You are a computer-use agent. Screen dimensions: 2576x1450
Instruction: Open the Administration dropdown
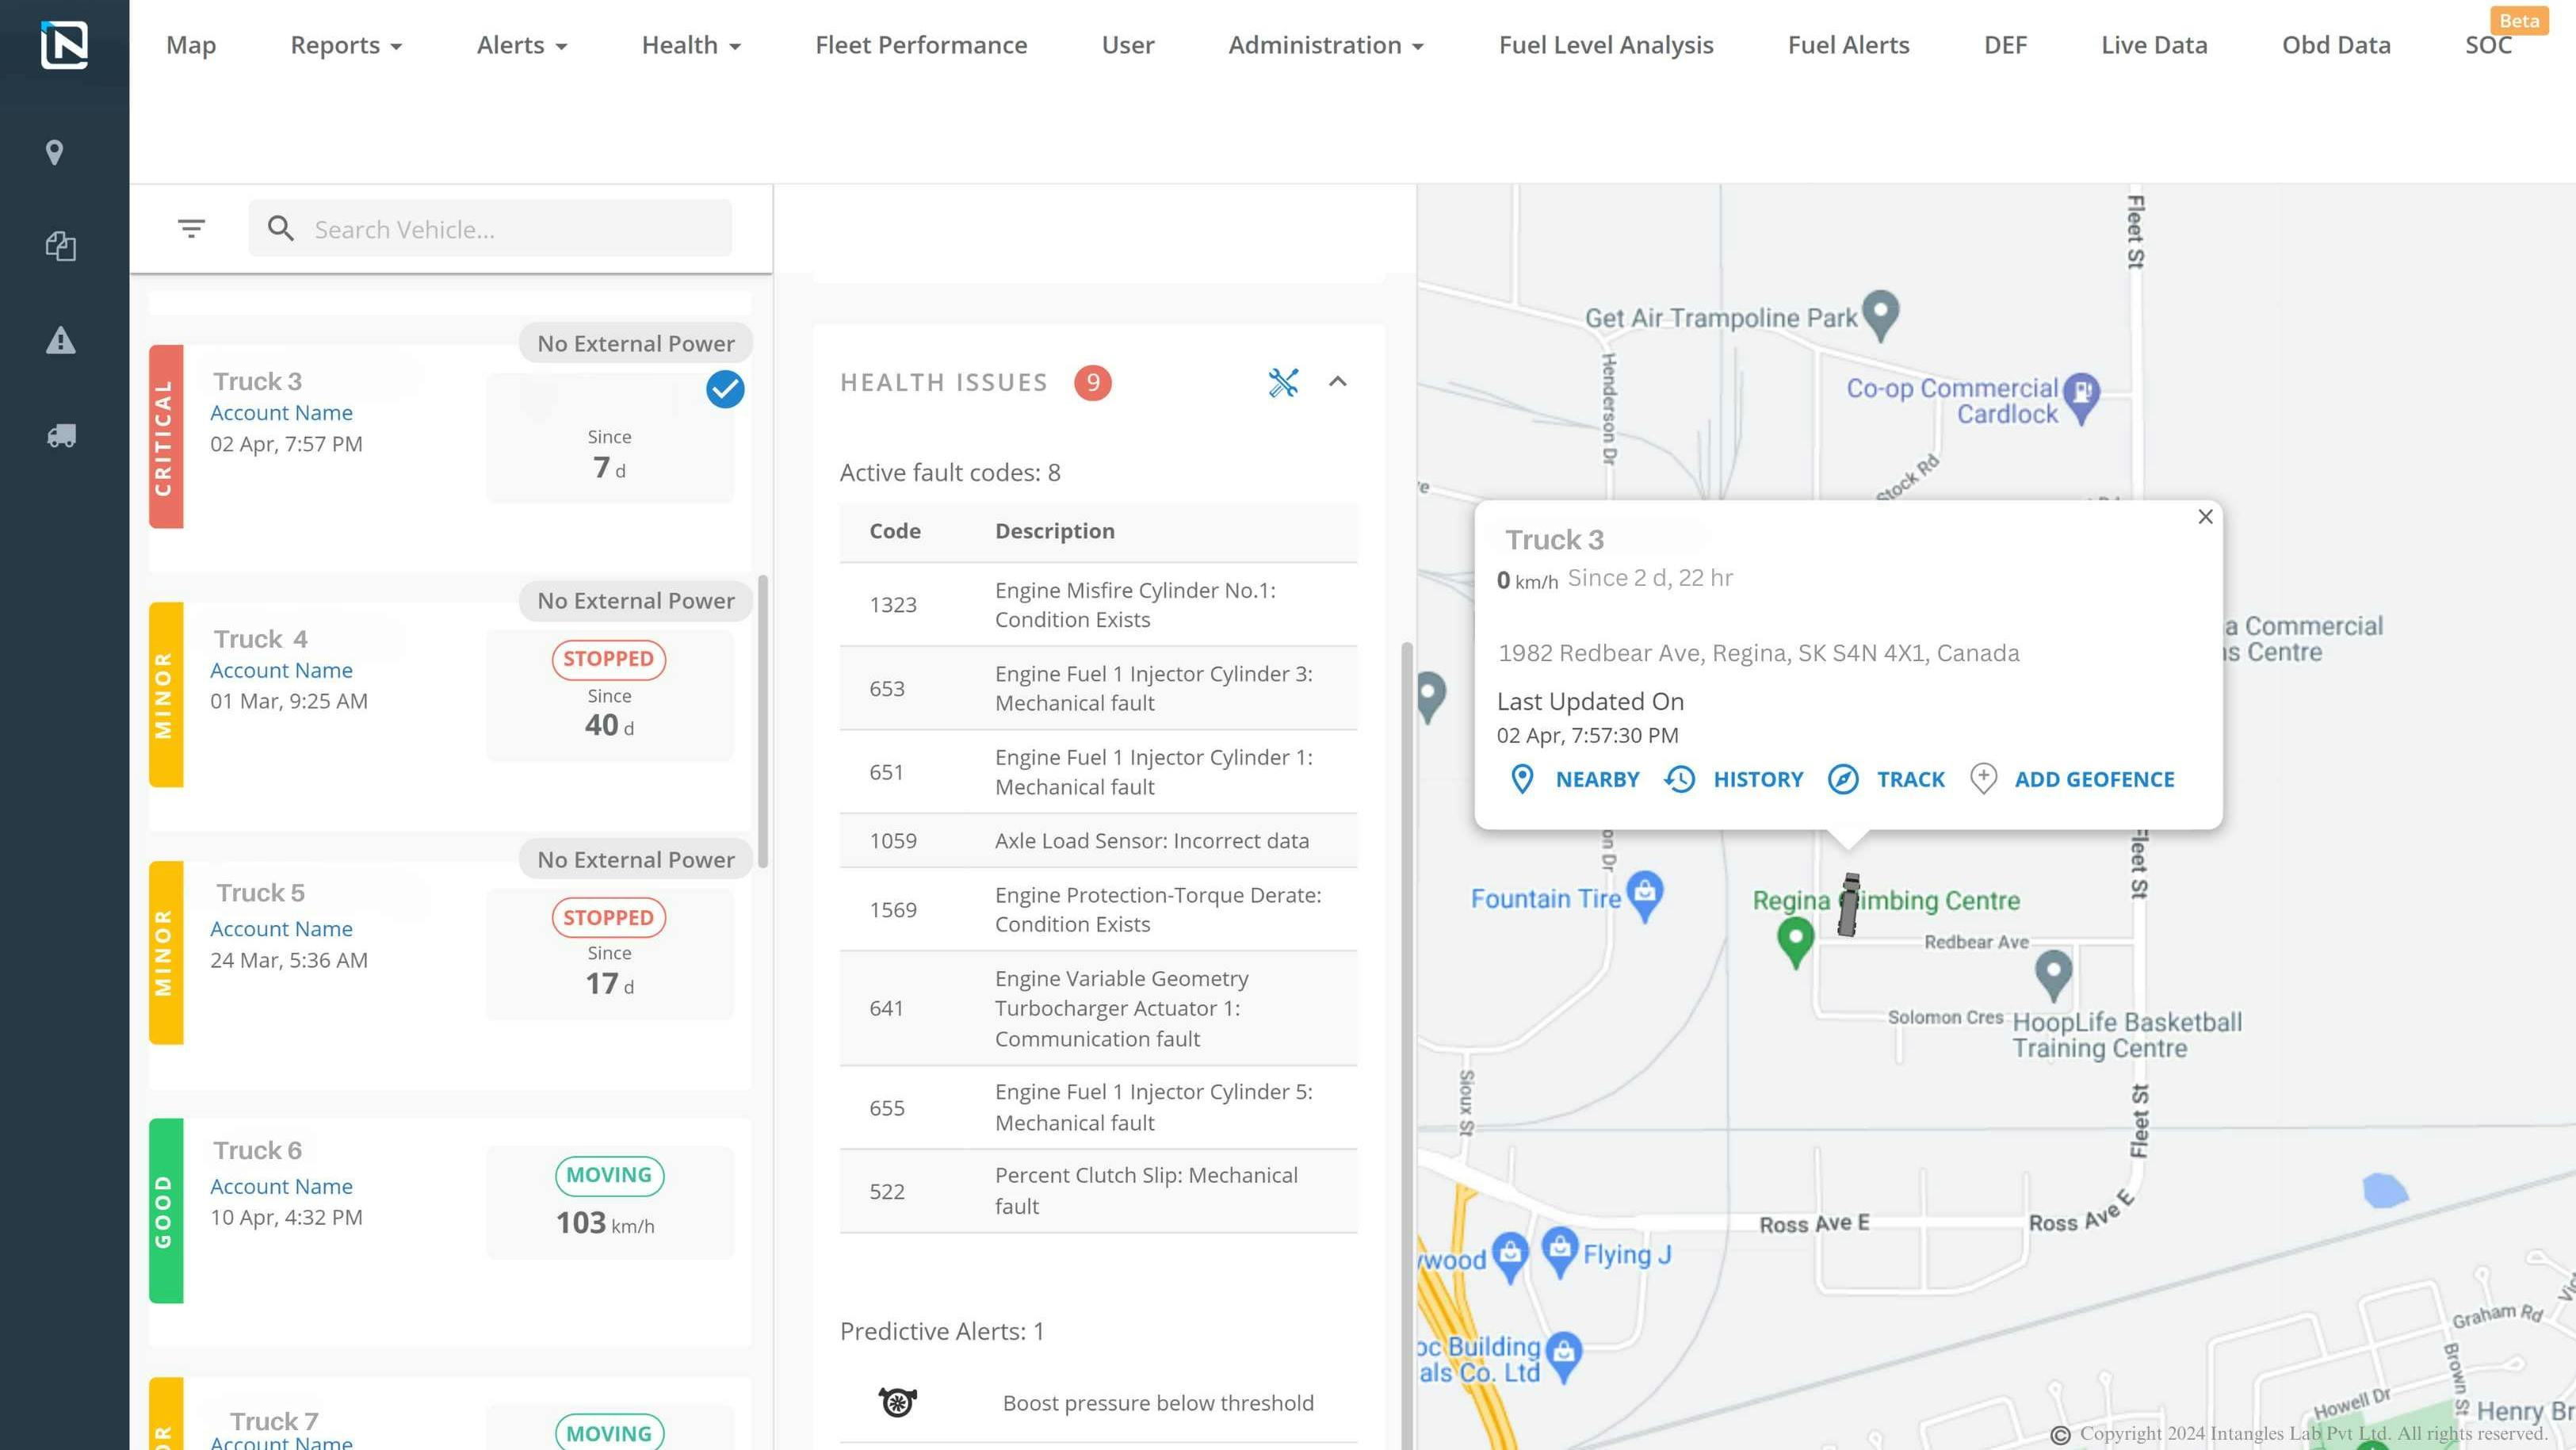pos(1326,45)
